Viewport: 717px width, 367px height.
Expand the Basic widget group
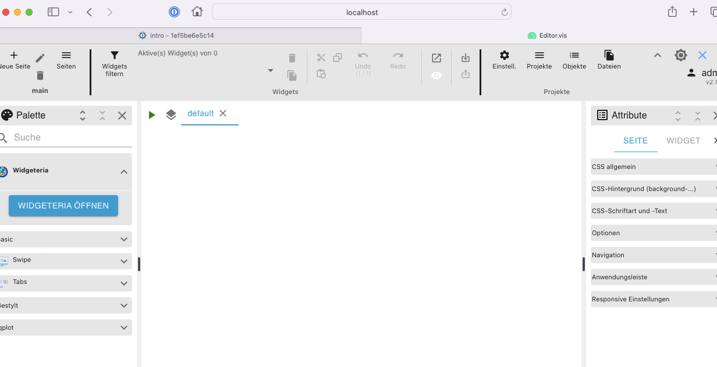tap(66, 239)
